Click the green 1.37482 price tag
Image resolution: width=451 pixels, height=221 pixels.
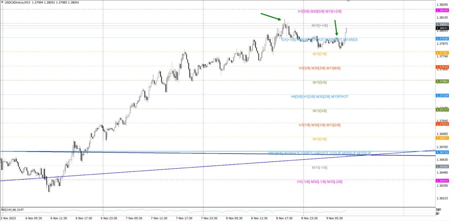click(x=442, y=81)
